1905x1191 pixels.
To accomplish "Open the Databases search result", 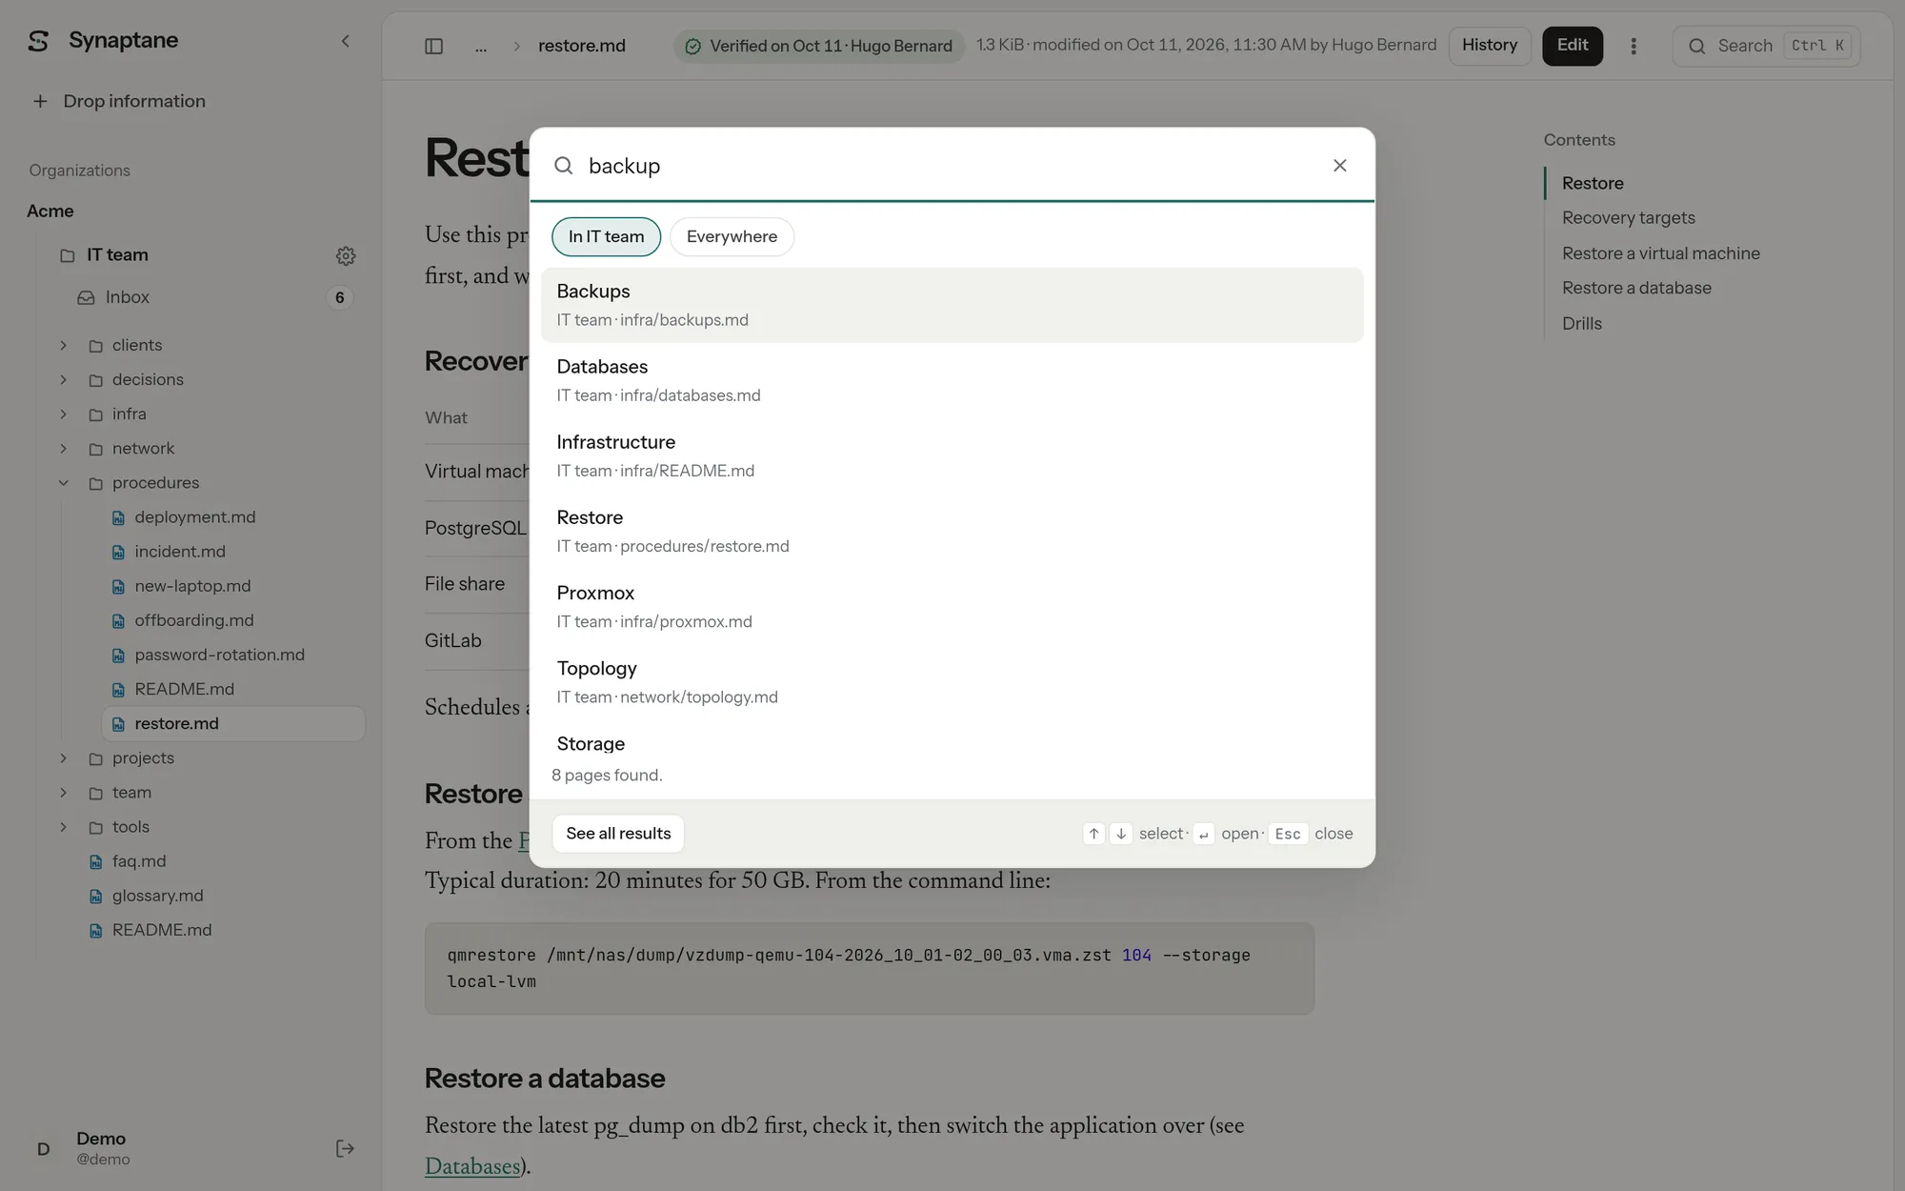I will click(952, 380).
